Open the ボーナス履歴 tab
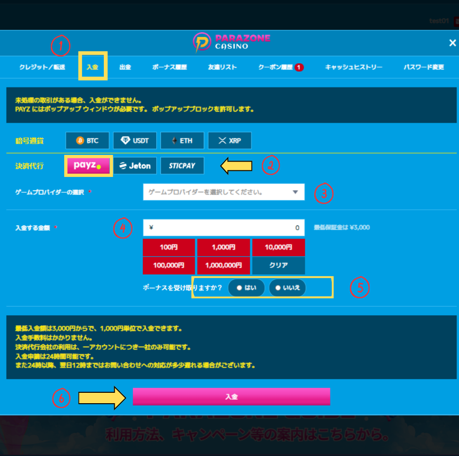The width and height of the screenshot is (459, 456). [170, 67]
